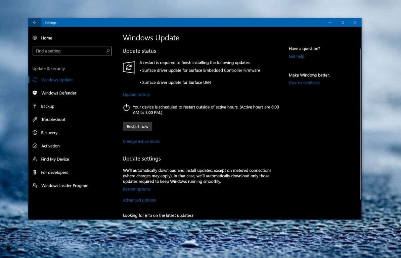The width and height of the screenshot is (401, 258).
Task: Switch to the Recovery section
Action: [49, 133]
